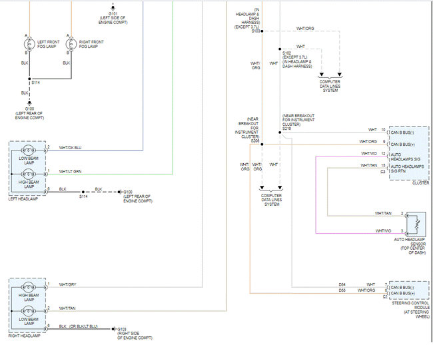Click the LEFT HEADLAMP caption
This screenshot has width=433, height=345.
click(23, 199)
